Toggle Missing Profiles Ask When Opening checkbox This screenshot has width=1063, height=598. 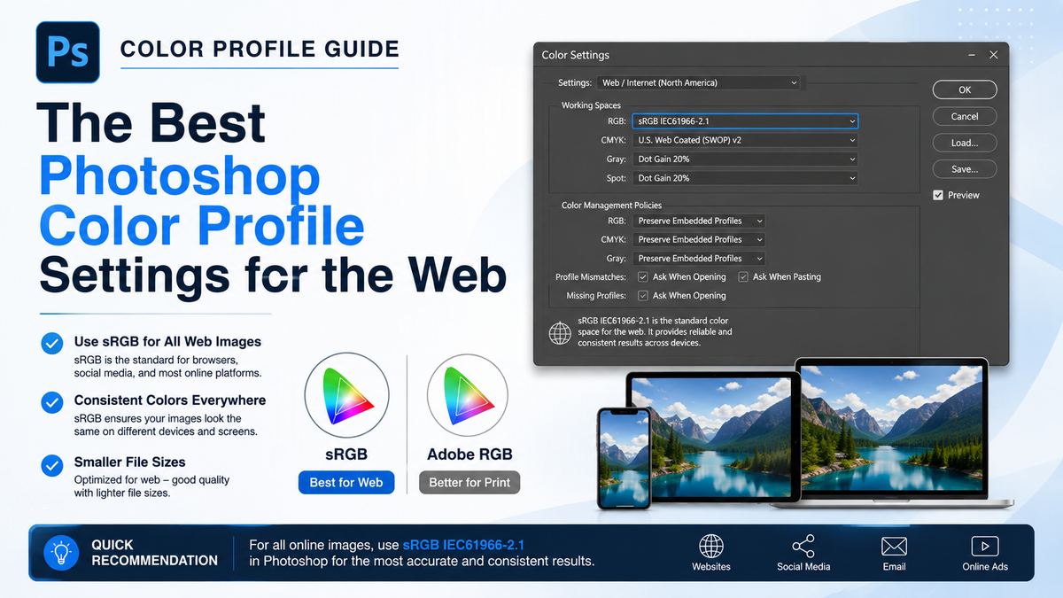[x=643, y=296]
